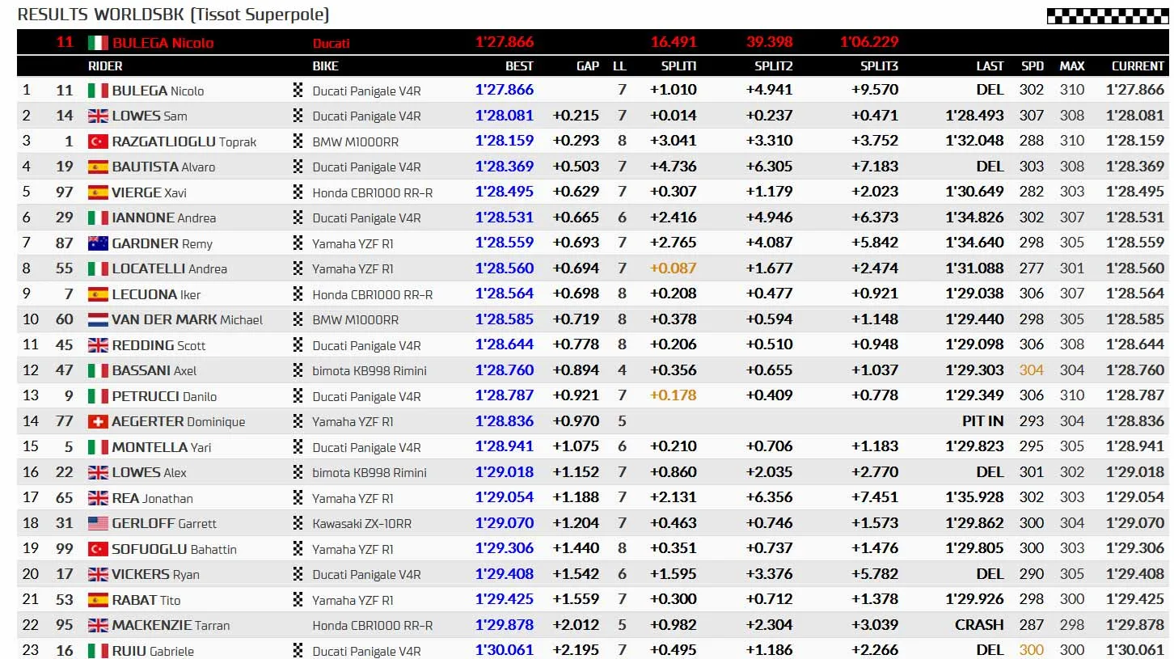This screenshot has height=659, width=1174.
Task: Click the checkered icon in BASSANI Axel's row
Action: point(298,370)
